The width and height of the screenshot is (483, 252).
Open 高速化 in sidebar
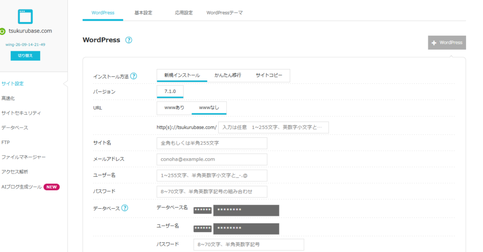[8, 98]
